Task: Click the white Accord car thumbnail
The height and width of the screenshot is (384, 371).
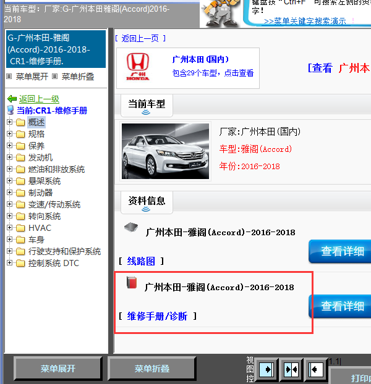Action: [165, 151]
